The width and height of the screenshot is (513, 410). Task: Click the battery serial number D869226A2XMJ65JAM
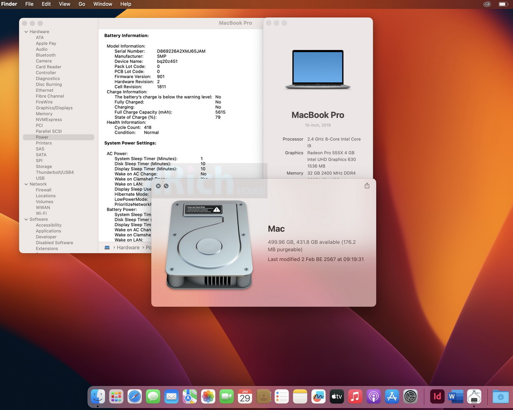click(181, 51)
